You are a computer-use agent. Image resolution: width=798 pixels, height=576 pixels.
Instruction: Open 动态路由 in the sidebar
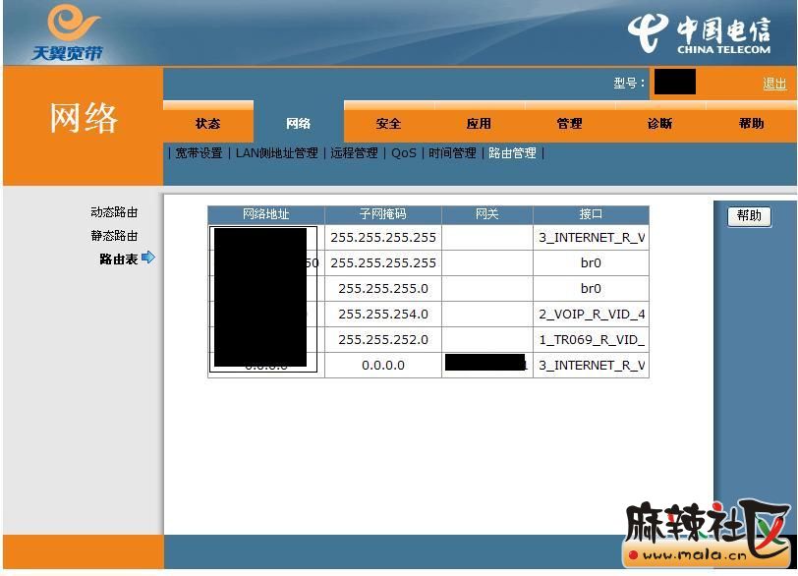(x=114, y=212)
